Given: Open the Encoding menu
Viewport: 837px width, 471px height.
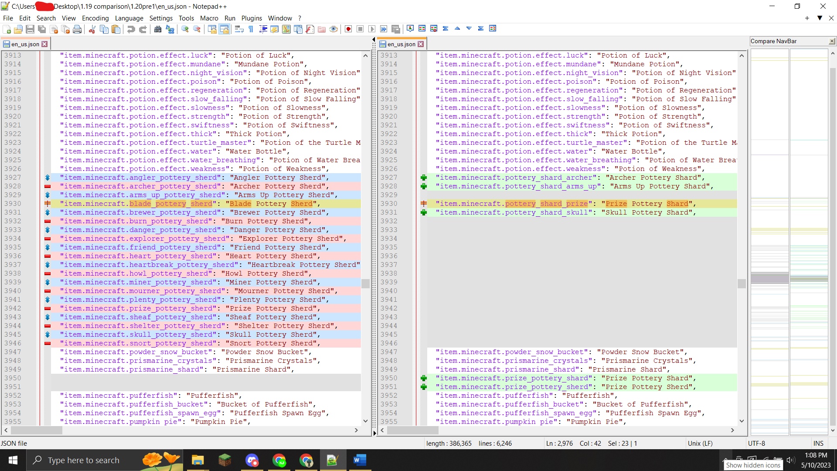Looking at the screenshot, I should pyautogui.click(x=95, y=18).
